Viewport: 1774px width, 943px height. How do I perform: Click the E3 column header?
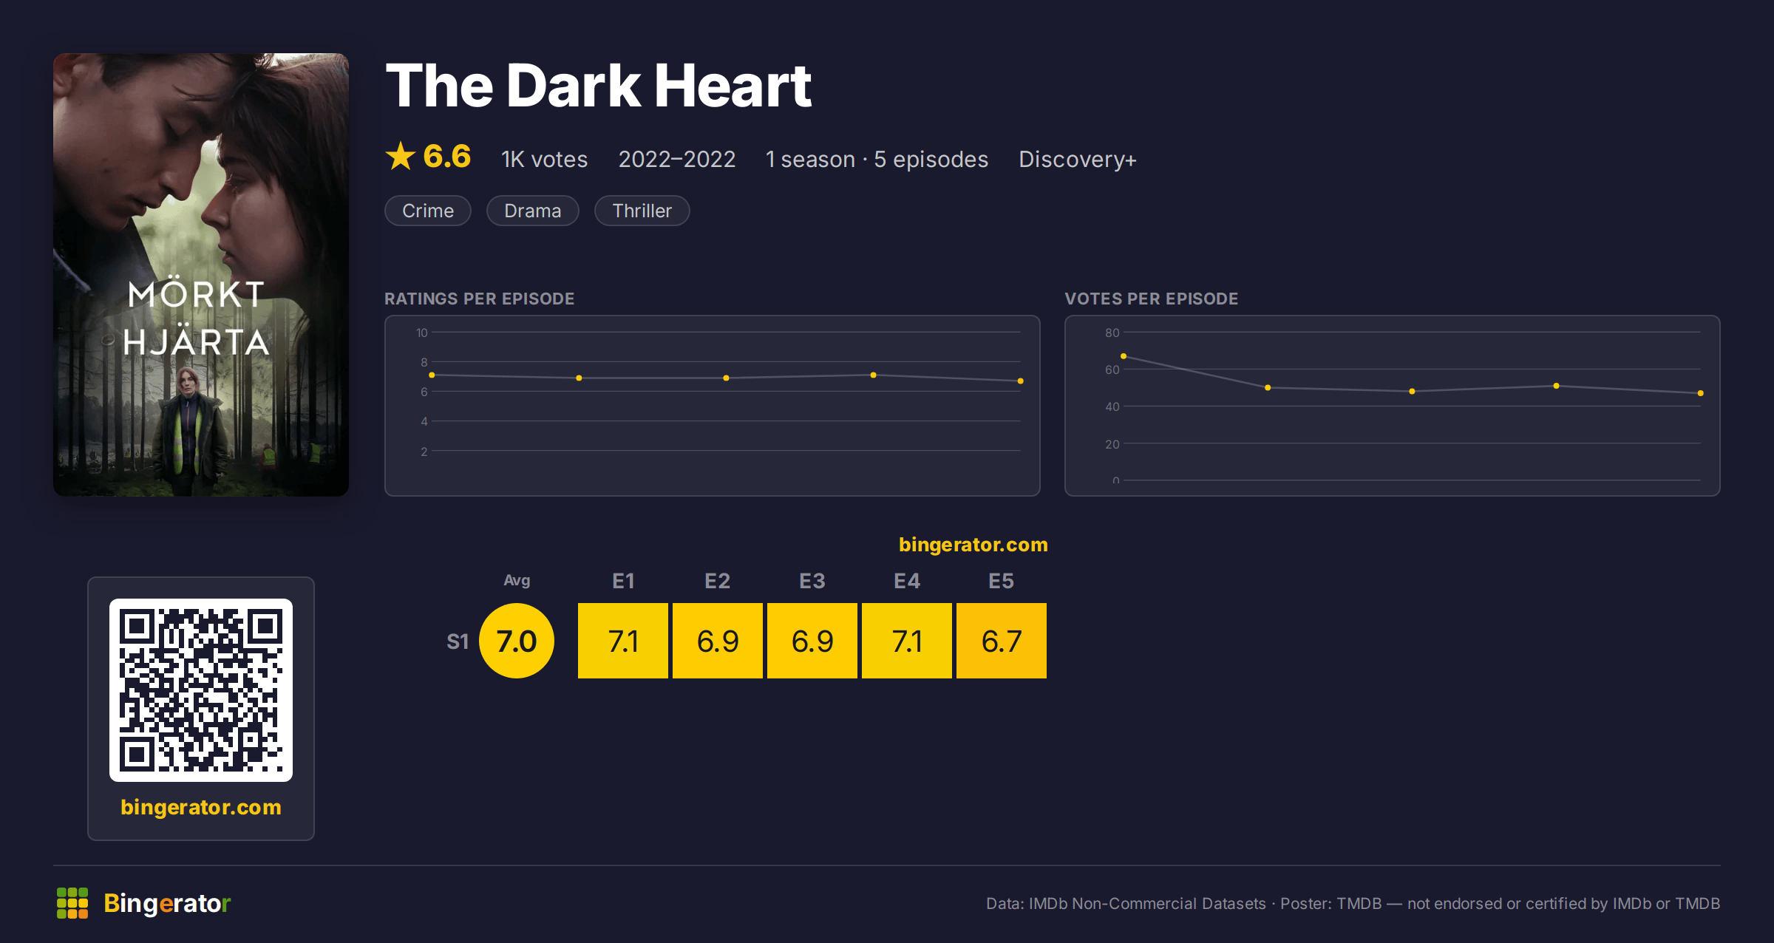[x=812, y=581]
